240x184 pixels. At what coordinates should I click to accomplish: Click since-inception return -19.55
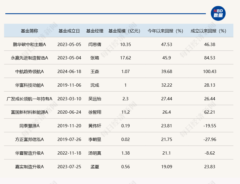[x=210, y=126]
